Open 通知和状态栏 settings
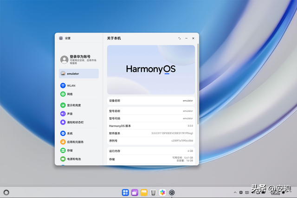 (x=78, y=122)
